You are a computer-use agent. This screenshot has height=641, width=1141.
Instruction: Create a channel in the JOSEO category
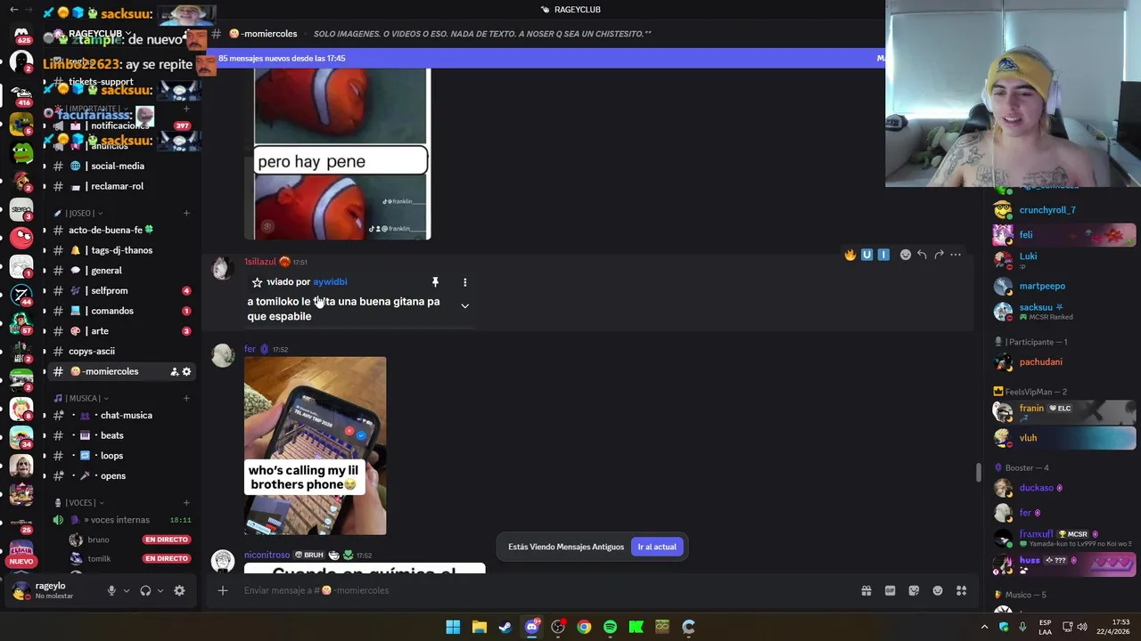(186, 214)
